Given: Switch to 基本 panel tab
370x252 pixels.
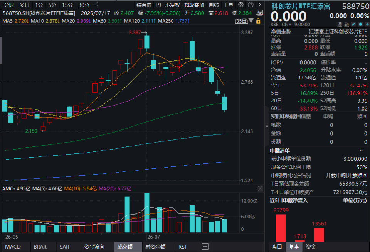Looking at the screenshot, I should click(x=294, y=247).
